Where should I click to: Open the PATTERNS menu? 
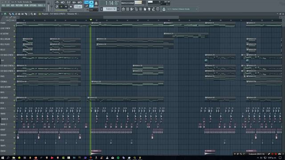pos(19,5)
